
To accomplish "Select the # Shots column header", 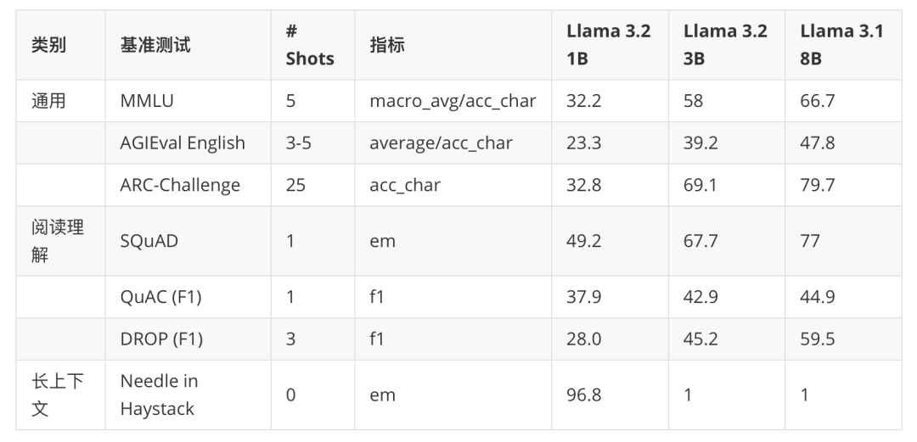I will pos(309,45).
